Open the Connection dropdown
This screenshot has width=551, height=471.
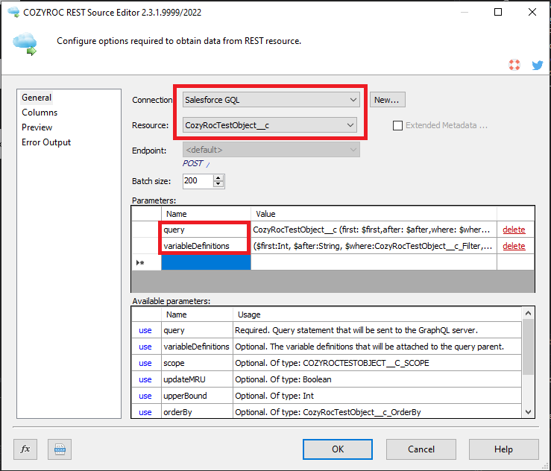271,99
